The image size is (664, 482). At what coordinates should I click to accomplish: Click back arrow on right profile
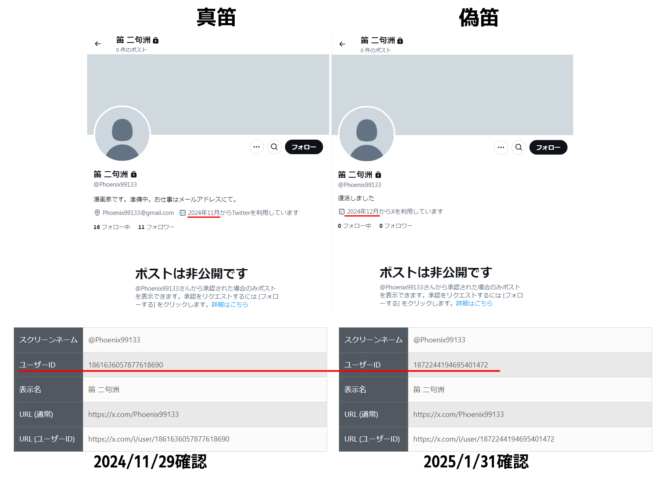pyautogui.click(x=342, y=44)
